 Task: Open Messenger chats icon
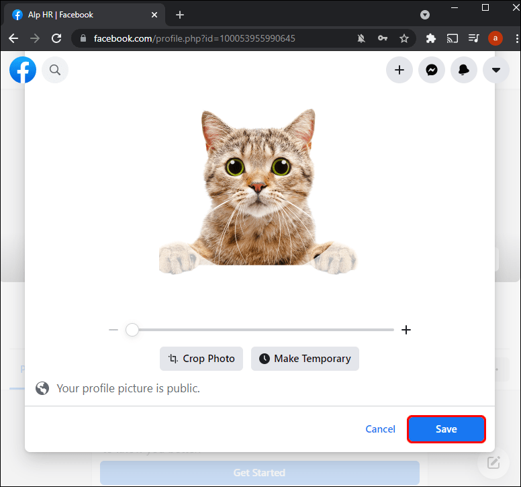click(x=431, y=70)
